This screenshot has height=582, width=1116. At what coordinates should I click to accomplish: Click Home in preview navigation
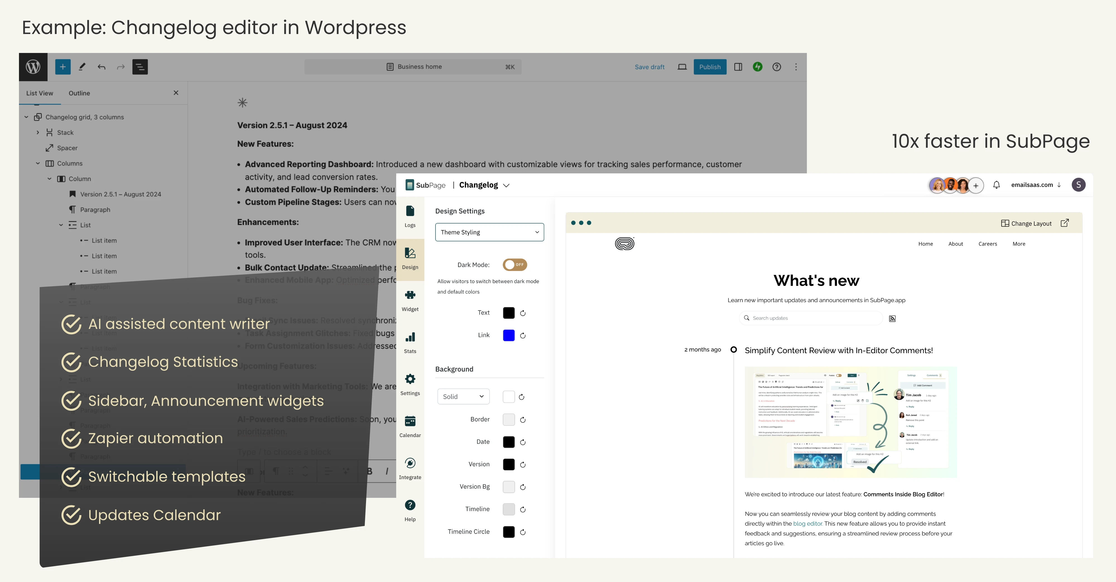point(925,244)
